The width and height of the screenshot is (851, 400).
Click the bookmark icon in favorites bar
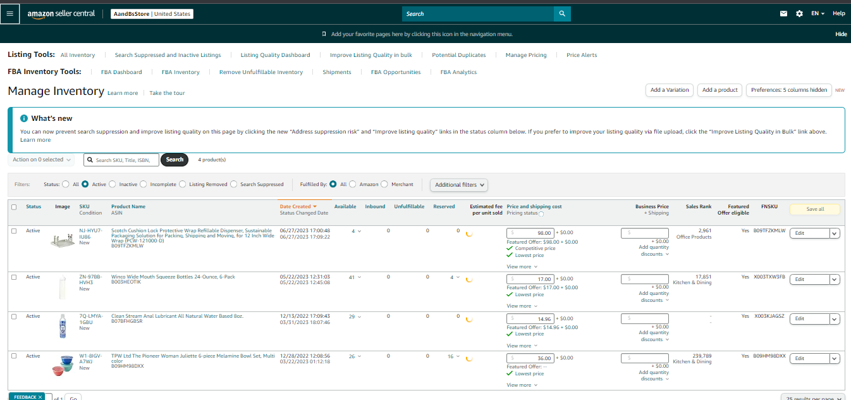click(324, 34)
